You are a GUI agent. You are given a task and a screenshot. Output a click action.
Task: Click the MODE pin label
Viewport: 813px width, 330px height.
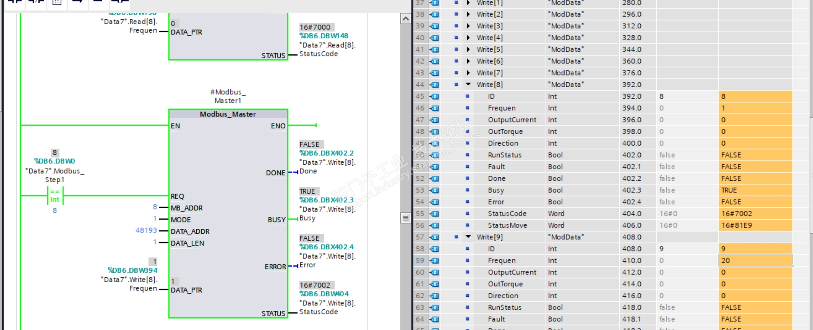pos(181,220)
